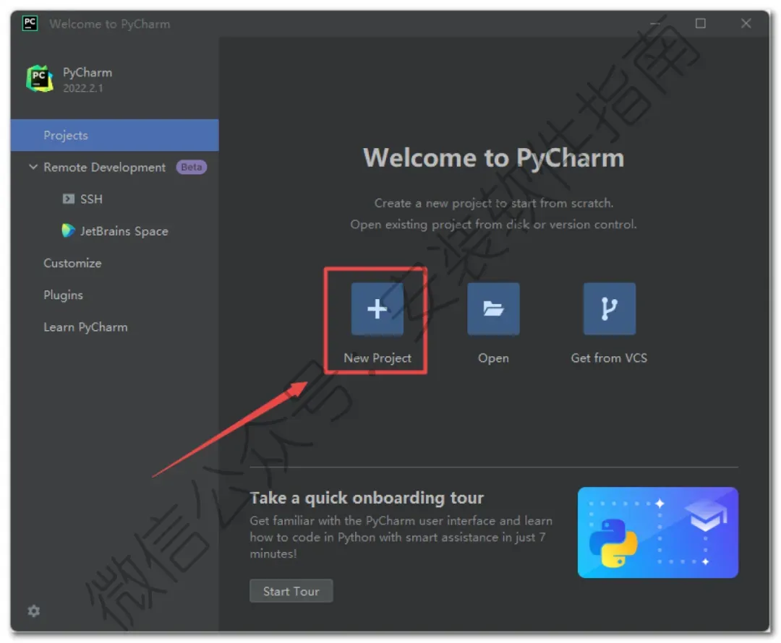781x643 pixels.
Task: Click the Open label
Action: click(x=493, y=358)
